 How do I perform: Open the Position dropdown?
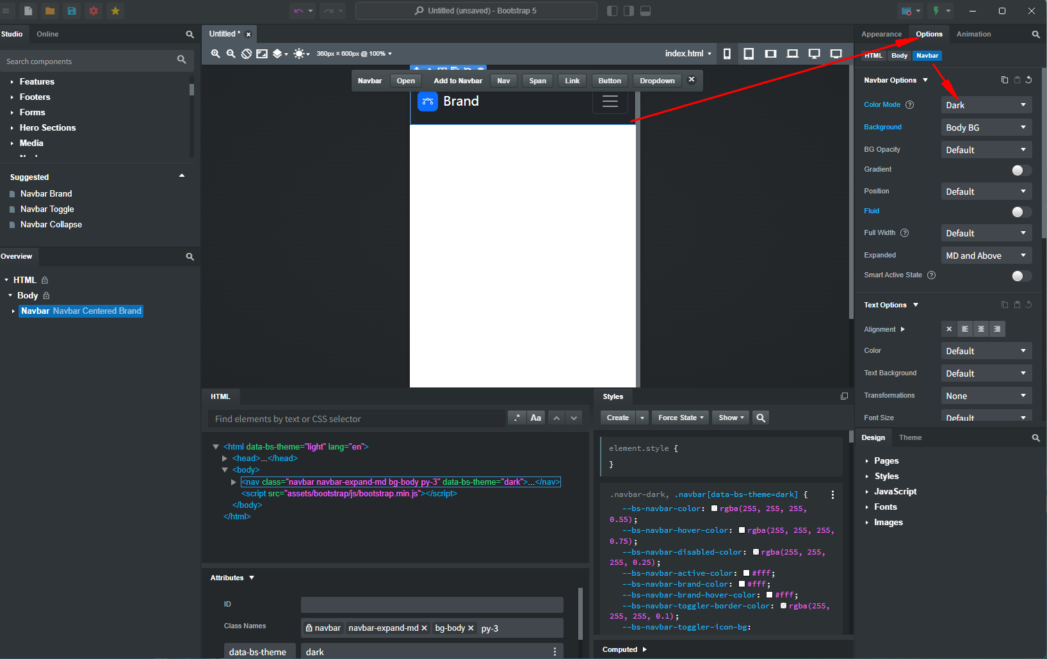coord(986,191)
